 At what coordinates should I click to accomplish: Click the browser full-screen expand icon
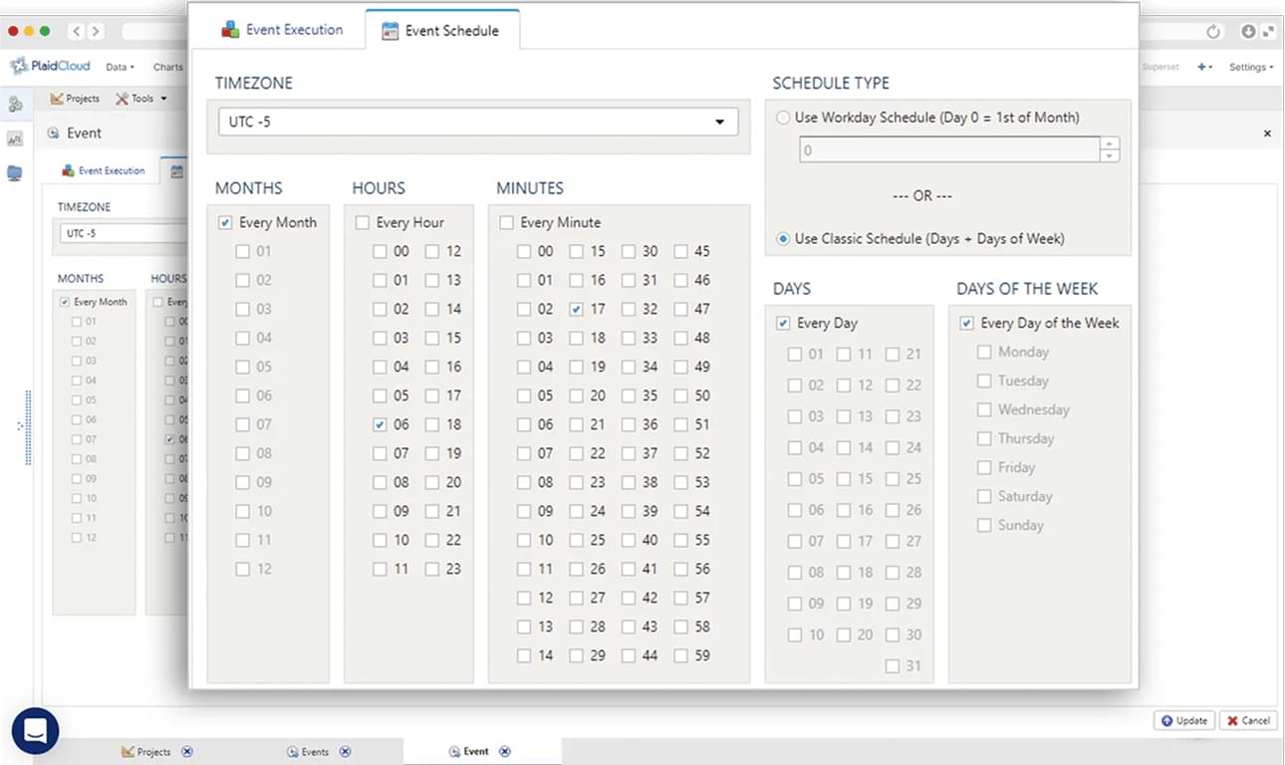pos(1268,32)
